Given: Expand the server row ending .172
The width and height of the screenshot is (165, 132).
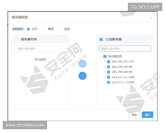Looking at the screenshot, I should pos(105,61).
